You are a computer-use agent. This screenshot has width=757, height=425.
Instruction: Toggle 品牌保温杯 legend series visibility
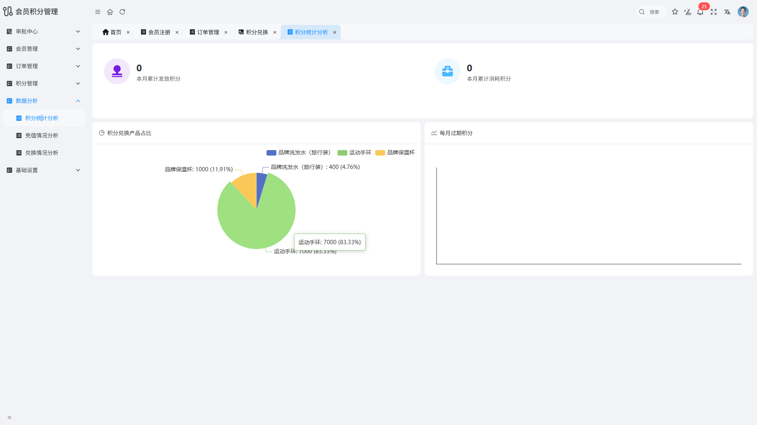click(395, 153)
